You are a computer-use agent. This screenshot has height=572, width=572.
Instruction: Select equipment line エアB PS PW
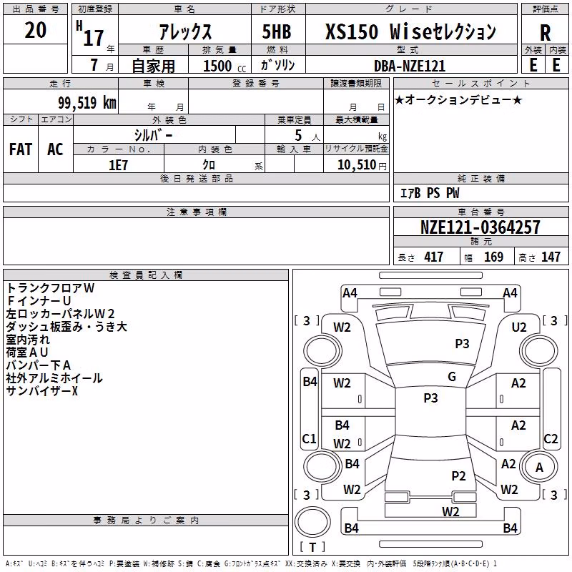tap(430, 193)
